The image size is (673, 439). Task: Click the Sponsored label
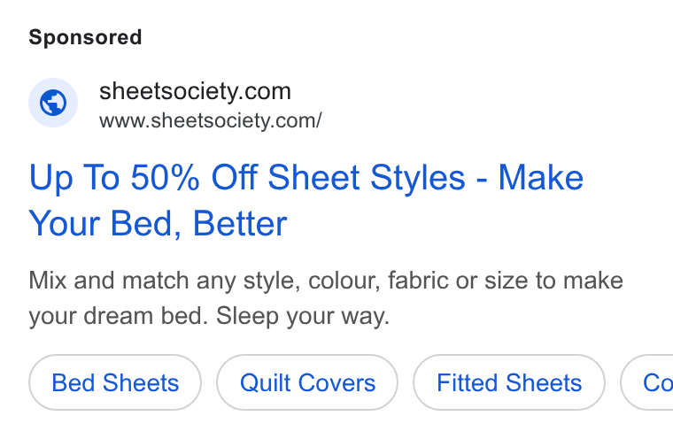click(85, 37)
